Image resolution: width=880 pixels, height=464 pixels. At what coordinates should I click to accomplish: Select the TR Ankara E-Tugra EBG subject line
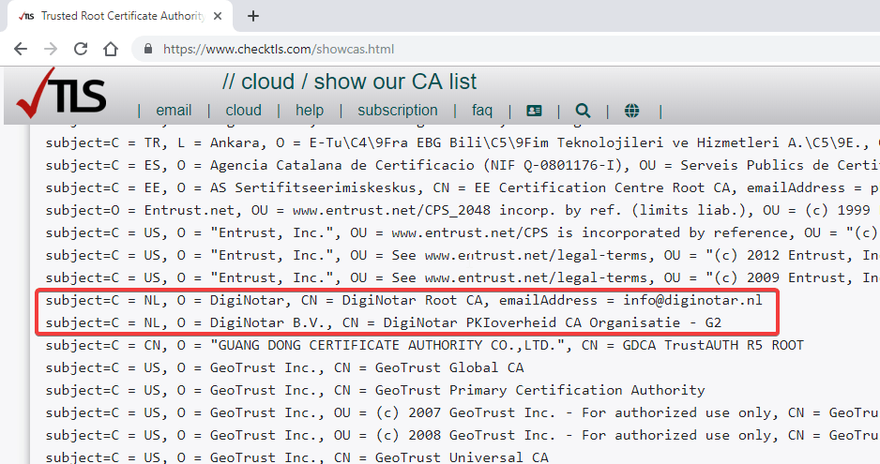point(463,143)
